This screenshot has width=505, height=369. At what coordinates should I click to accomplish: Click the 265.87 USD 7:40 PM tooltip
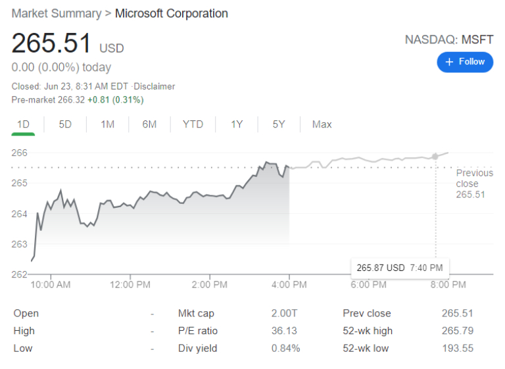400,268
